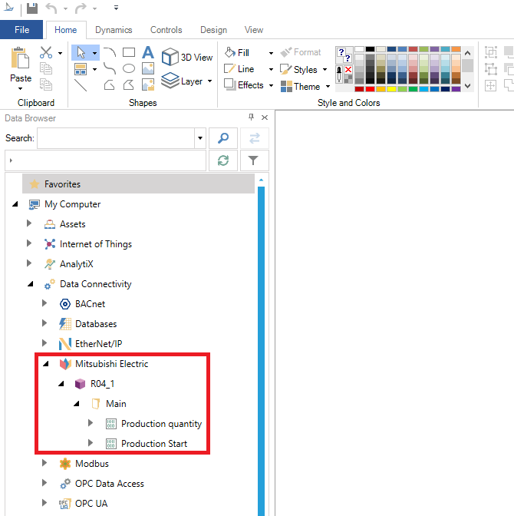The image size is (514, 516).
Task: Select the pointer selection tool
Action: 81,52
